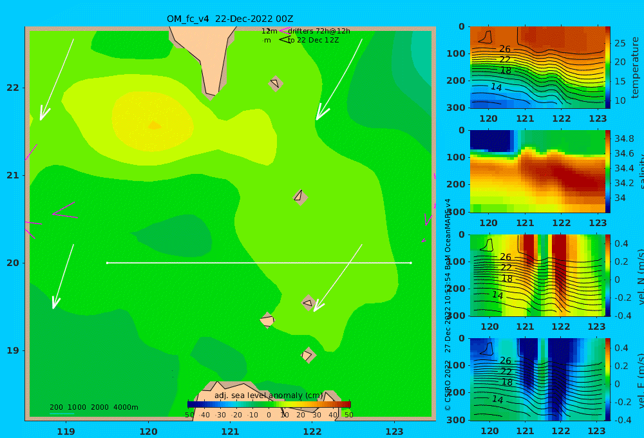Click the vertical "BoM OceanMAPS v4" credit text
This screenshot has width=644, height=438.
(448, 234)
